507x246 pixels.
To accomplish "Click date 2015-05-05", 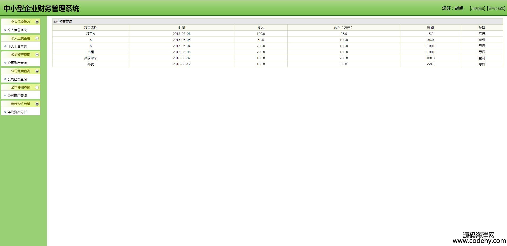I will point(182,40).
